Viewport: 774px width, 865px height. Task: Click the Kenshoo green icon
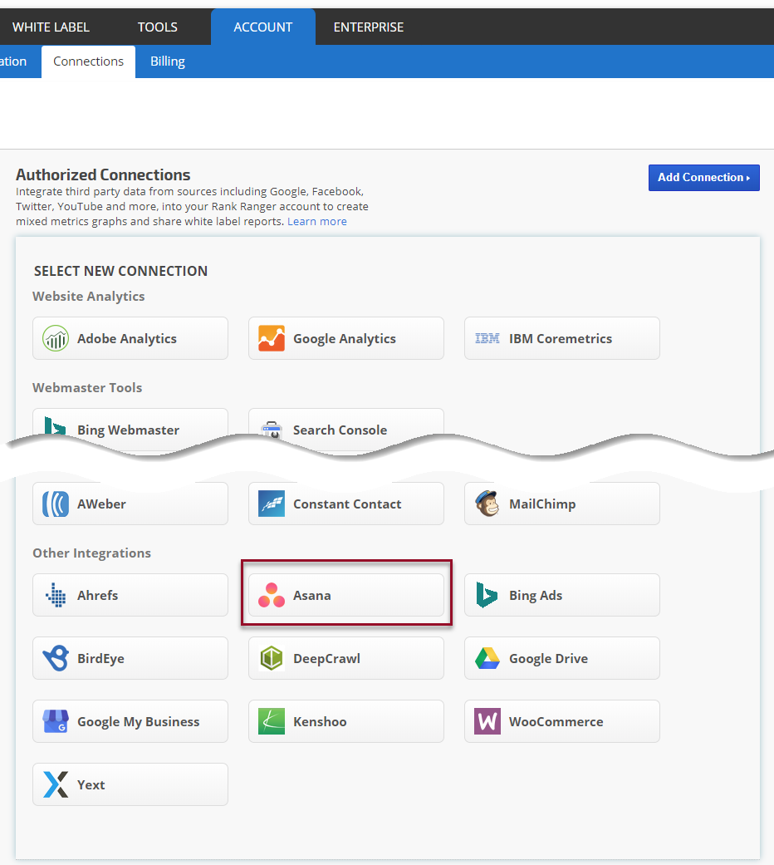272,721
